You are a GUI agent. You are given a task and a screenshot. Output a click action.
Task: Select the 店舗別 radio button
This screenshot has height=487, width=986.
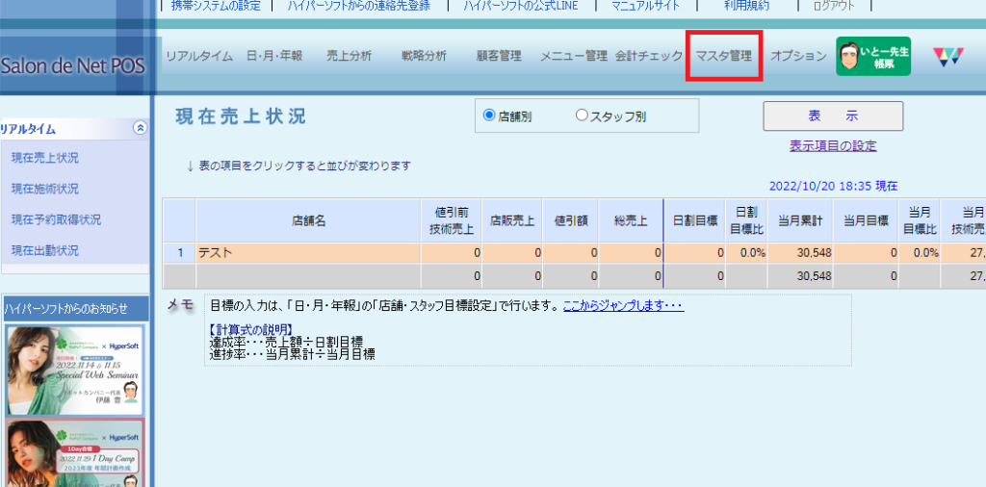pos(489,115)
